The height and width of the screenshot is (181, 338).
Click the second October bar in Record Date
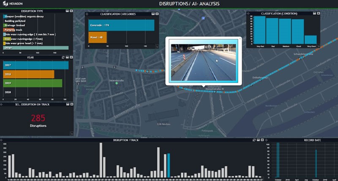[316, 164]
